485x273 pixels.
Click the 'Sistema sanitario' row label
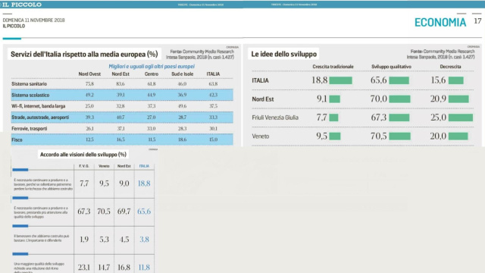click(x=29, y=84)
